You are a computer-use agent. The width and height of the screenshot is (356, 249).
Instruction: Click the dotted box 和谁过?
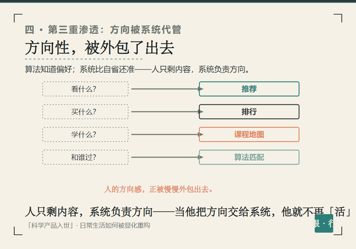point(85,157)
